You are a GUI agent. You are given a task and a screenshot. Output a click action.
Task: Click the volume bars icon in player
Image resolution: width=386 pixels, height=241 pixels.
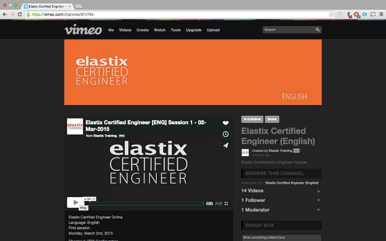209,203
